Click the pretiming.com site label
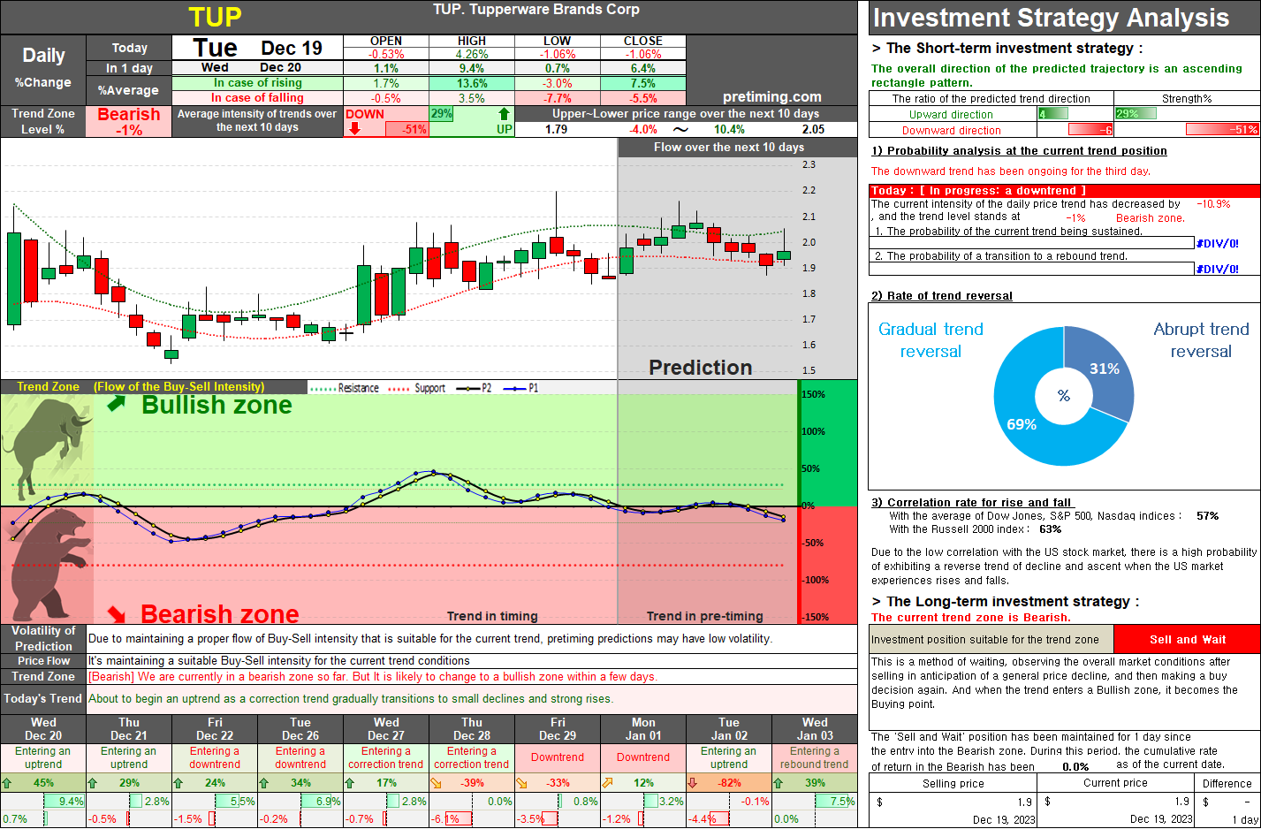1261x829 pixels. pyautogui.click(x=771, y=97)
